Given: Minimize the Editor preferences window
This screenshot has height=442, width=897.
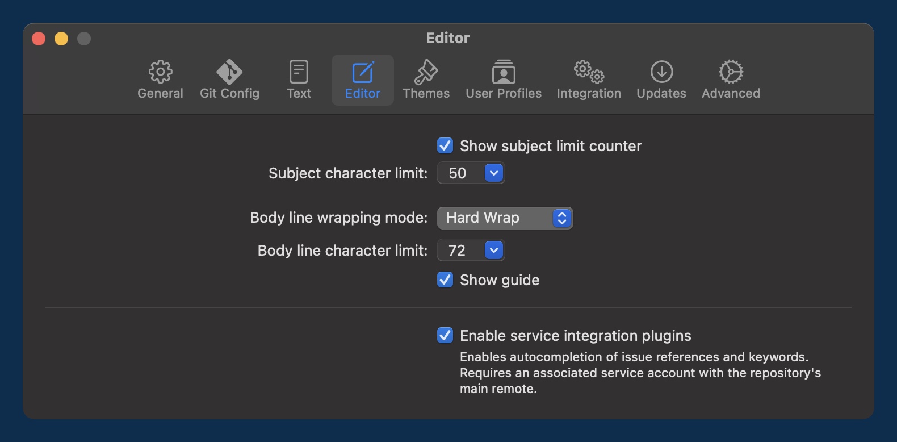Looking at the screenshot, I should point(61,39).
